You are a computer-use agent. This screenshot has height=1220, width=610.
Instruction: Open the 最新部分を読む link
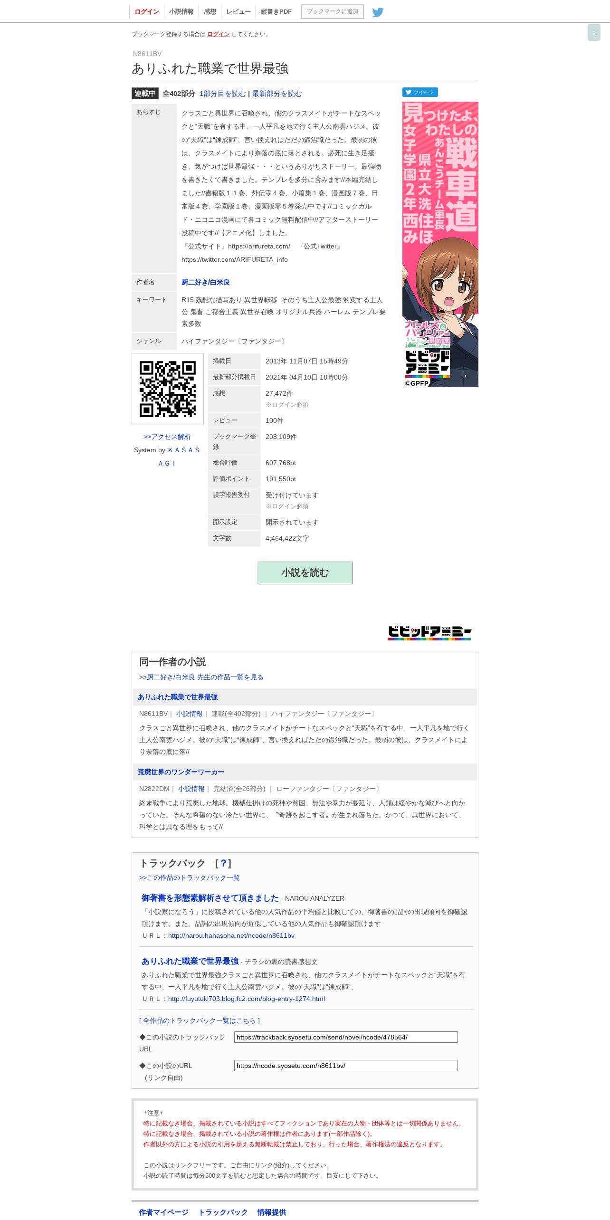click(277, 94)
